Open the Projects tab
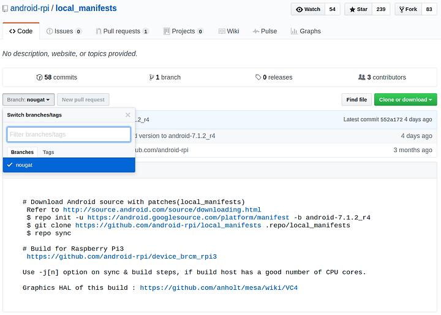 click(x=183, y=31)
